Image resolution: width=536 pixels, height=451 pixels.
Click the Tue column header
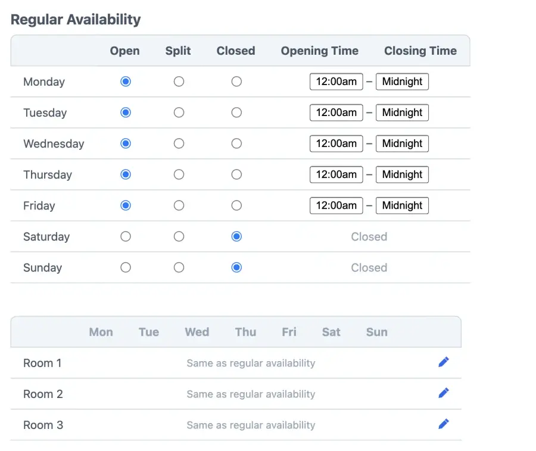pyautogui.click(x=149, y=332)
